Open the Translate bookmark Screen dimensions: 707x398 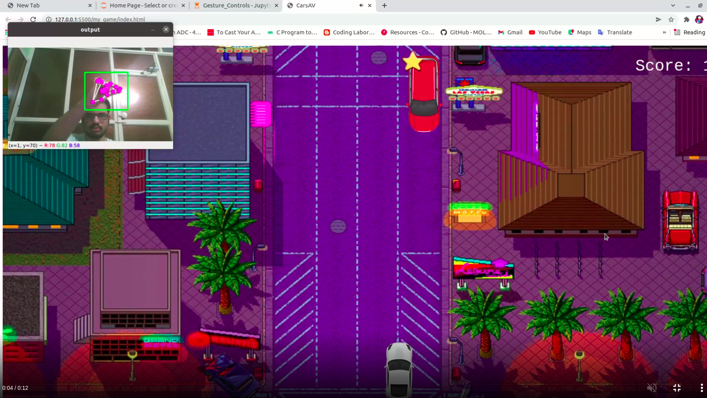[615, 32]
